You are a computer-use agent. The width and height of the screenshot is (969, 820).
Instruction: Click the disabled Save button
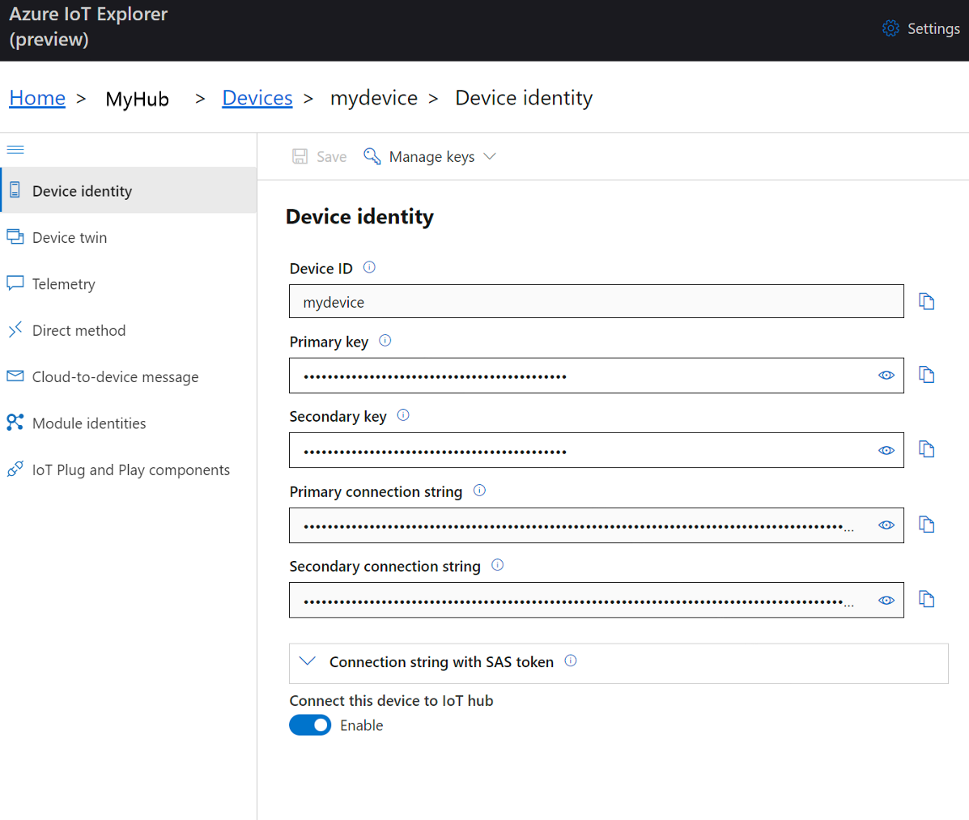tap(319, 156)
